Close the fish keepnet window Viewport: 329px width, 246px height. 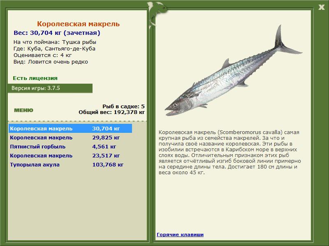point(322,7)
